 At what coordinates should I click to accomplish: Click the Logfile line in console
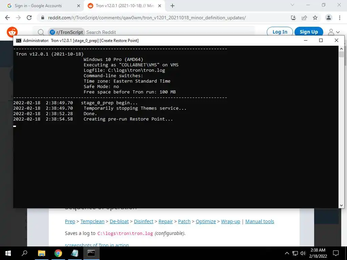click(x=124, y=70)
